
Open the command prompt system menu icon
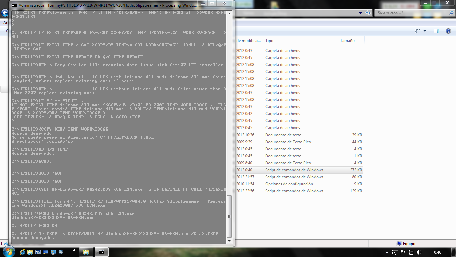click(14, 5)
